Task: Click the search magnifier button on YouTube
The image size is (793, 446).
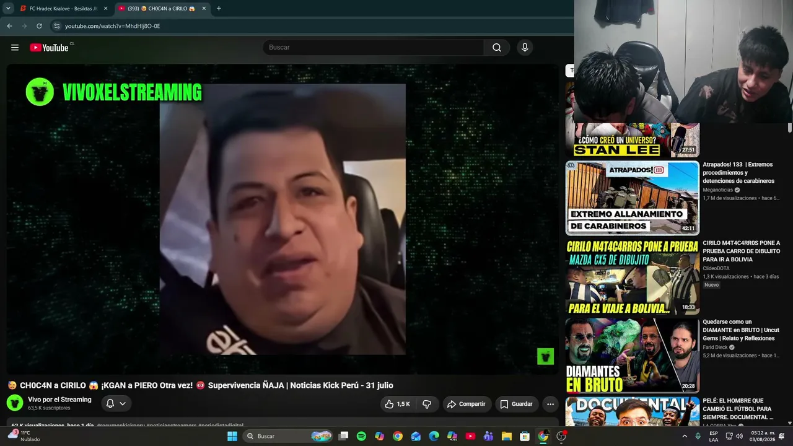Action: (497, 48)
